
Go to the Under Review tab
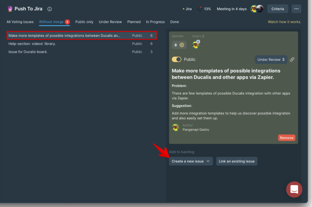tap(110, 22)
